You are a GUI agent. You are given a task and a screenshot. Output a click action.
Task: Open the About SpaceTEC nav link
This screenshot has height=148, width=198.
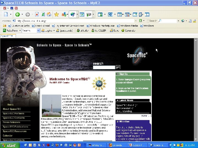(12, 109)
